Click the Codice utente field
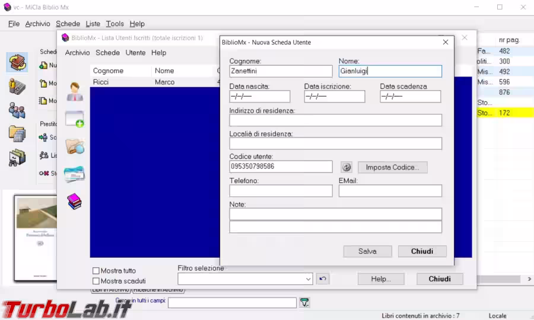Viewport: 534px width, 320px height. (281, 167)
